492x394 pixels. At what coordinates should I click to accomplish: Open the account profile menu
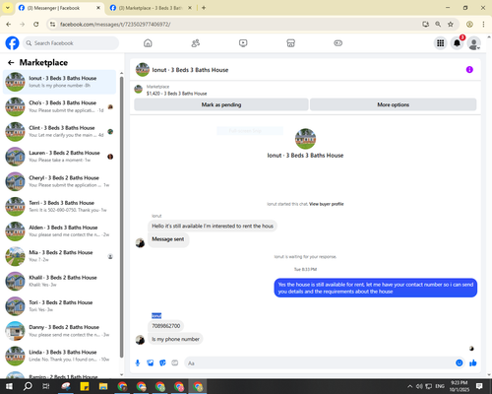point(473,43)
